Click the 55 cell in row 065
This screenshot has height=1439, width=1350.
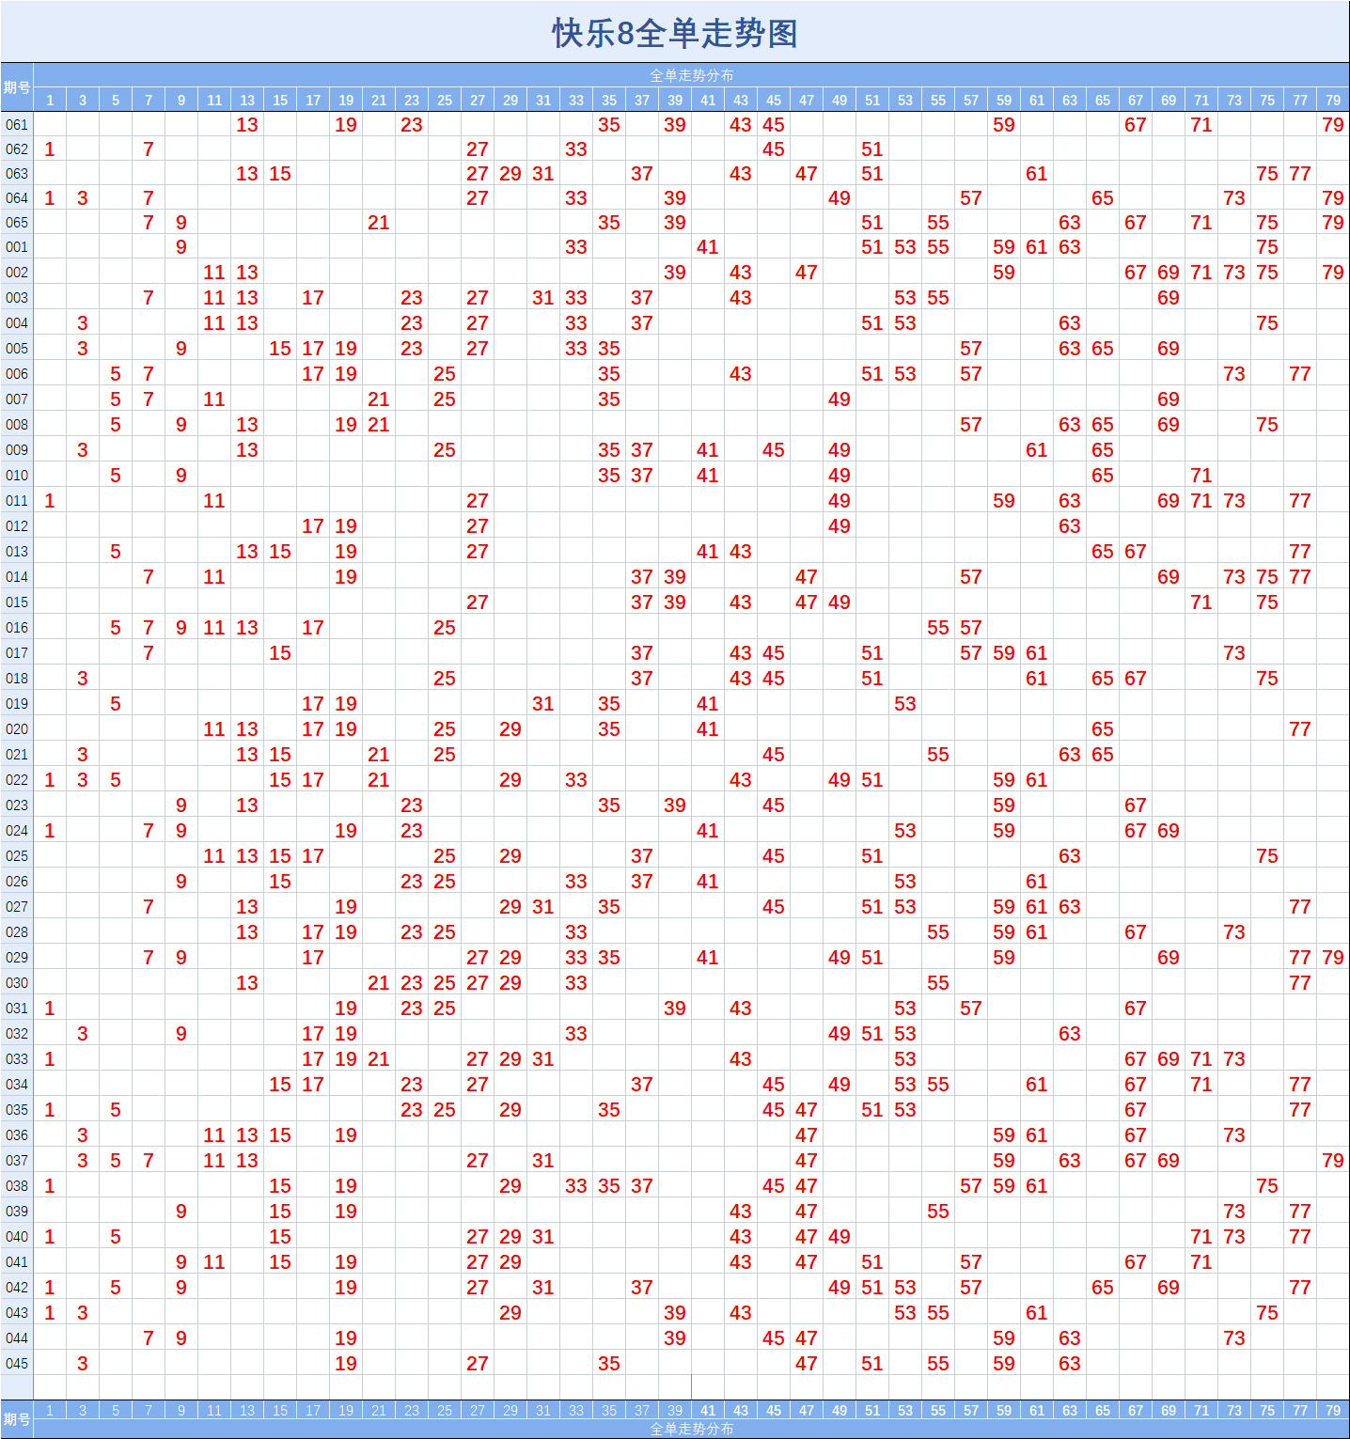(938, 223)
